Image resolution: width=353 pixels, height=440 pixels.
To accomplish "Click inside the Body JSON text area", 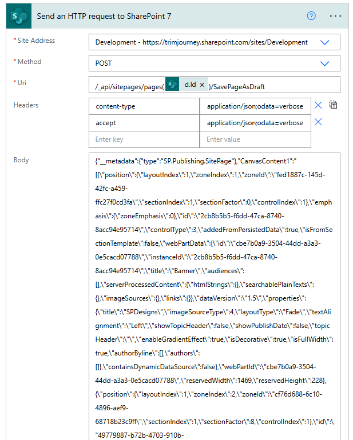I will coord(215,297).
